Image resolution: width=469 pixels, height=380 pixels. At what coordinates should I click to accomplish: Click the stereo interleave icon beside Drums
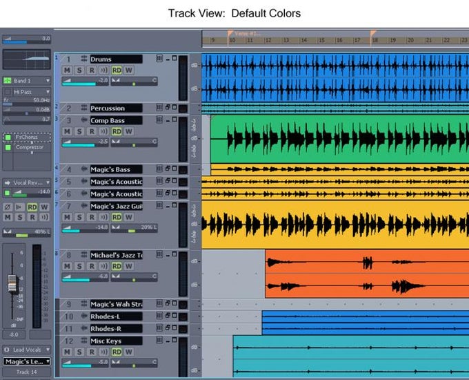click(84, 59)
